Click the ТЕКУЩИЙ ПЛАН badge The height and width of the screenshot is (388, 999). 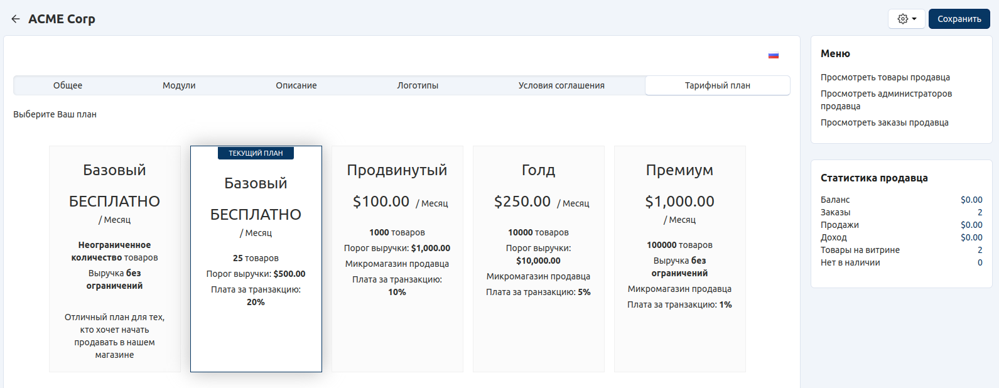[256, 153]
